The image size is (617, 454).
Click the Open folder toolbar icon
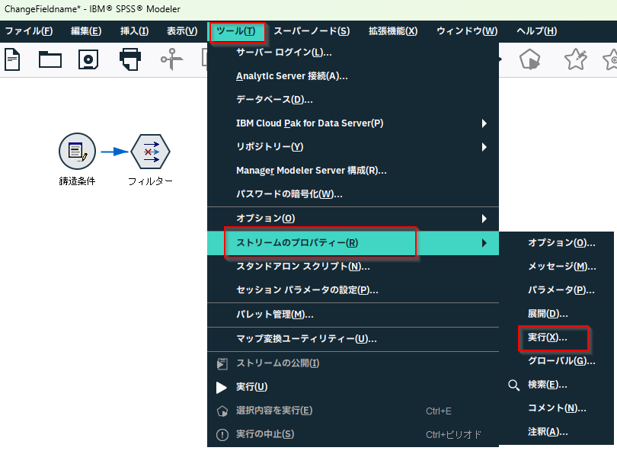50,59
